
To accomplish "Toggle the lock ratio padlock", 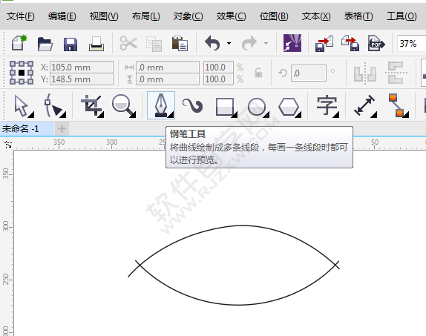I will click(258, 73).
